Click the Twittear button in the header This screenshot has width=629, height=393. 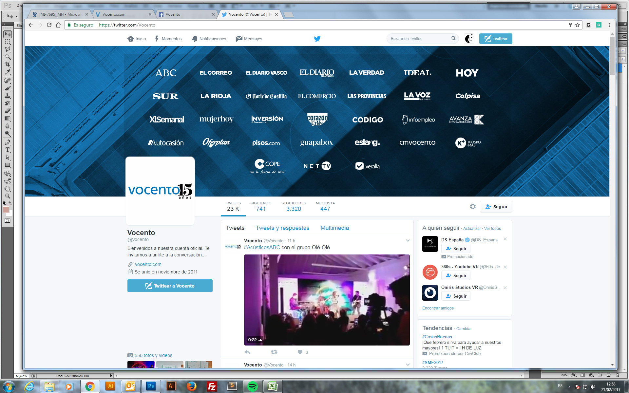(x=496, y=39)
